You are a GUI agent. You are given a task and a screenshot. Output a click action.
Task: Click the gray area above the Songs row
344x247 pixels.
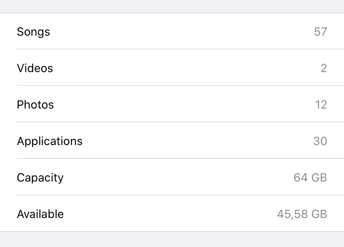tap(172, 6)
